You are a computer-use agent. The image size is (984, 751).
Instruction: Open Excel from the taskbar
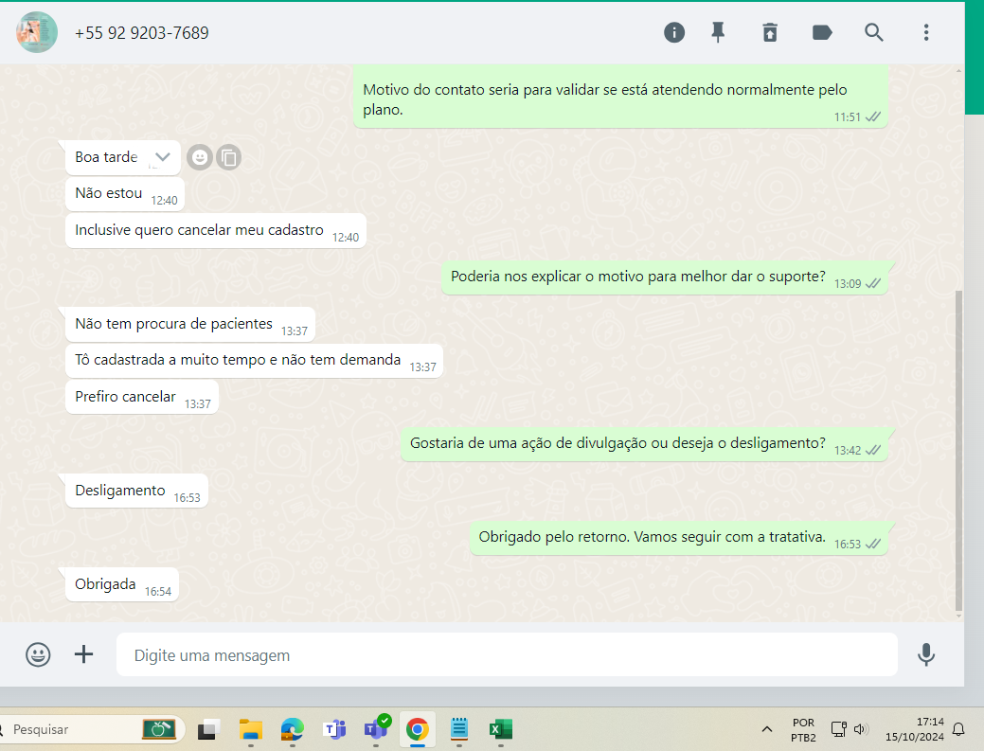(x=500, y=729)
